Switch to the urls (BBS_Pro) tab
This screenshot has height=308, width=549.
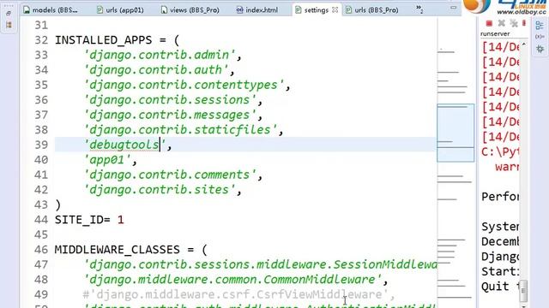pyautogui.click(x=372, y=10)
